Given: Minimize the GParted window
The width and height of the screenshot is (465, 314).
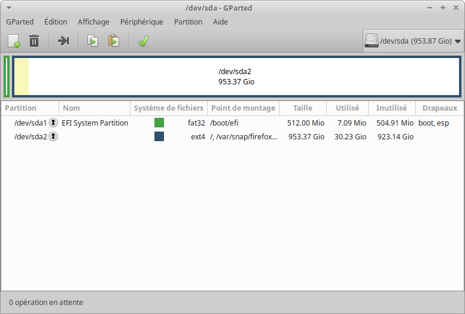Looking at the screenshot, I should coord(430,8).
